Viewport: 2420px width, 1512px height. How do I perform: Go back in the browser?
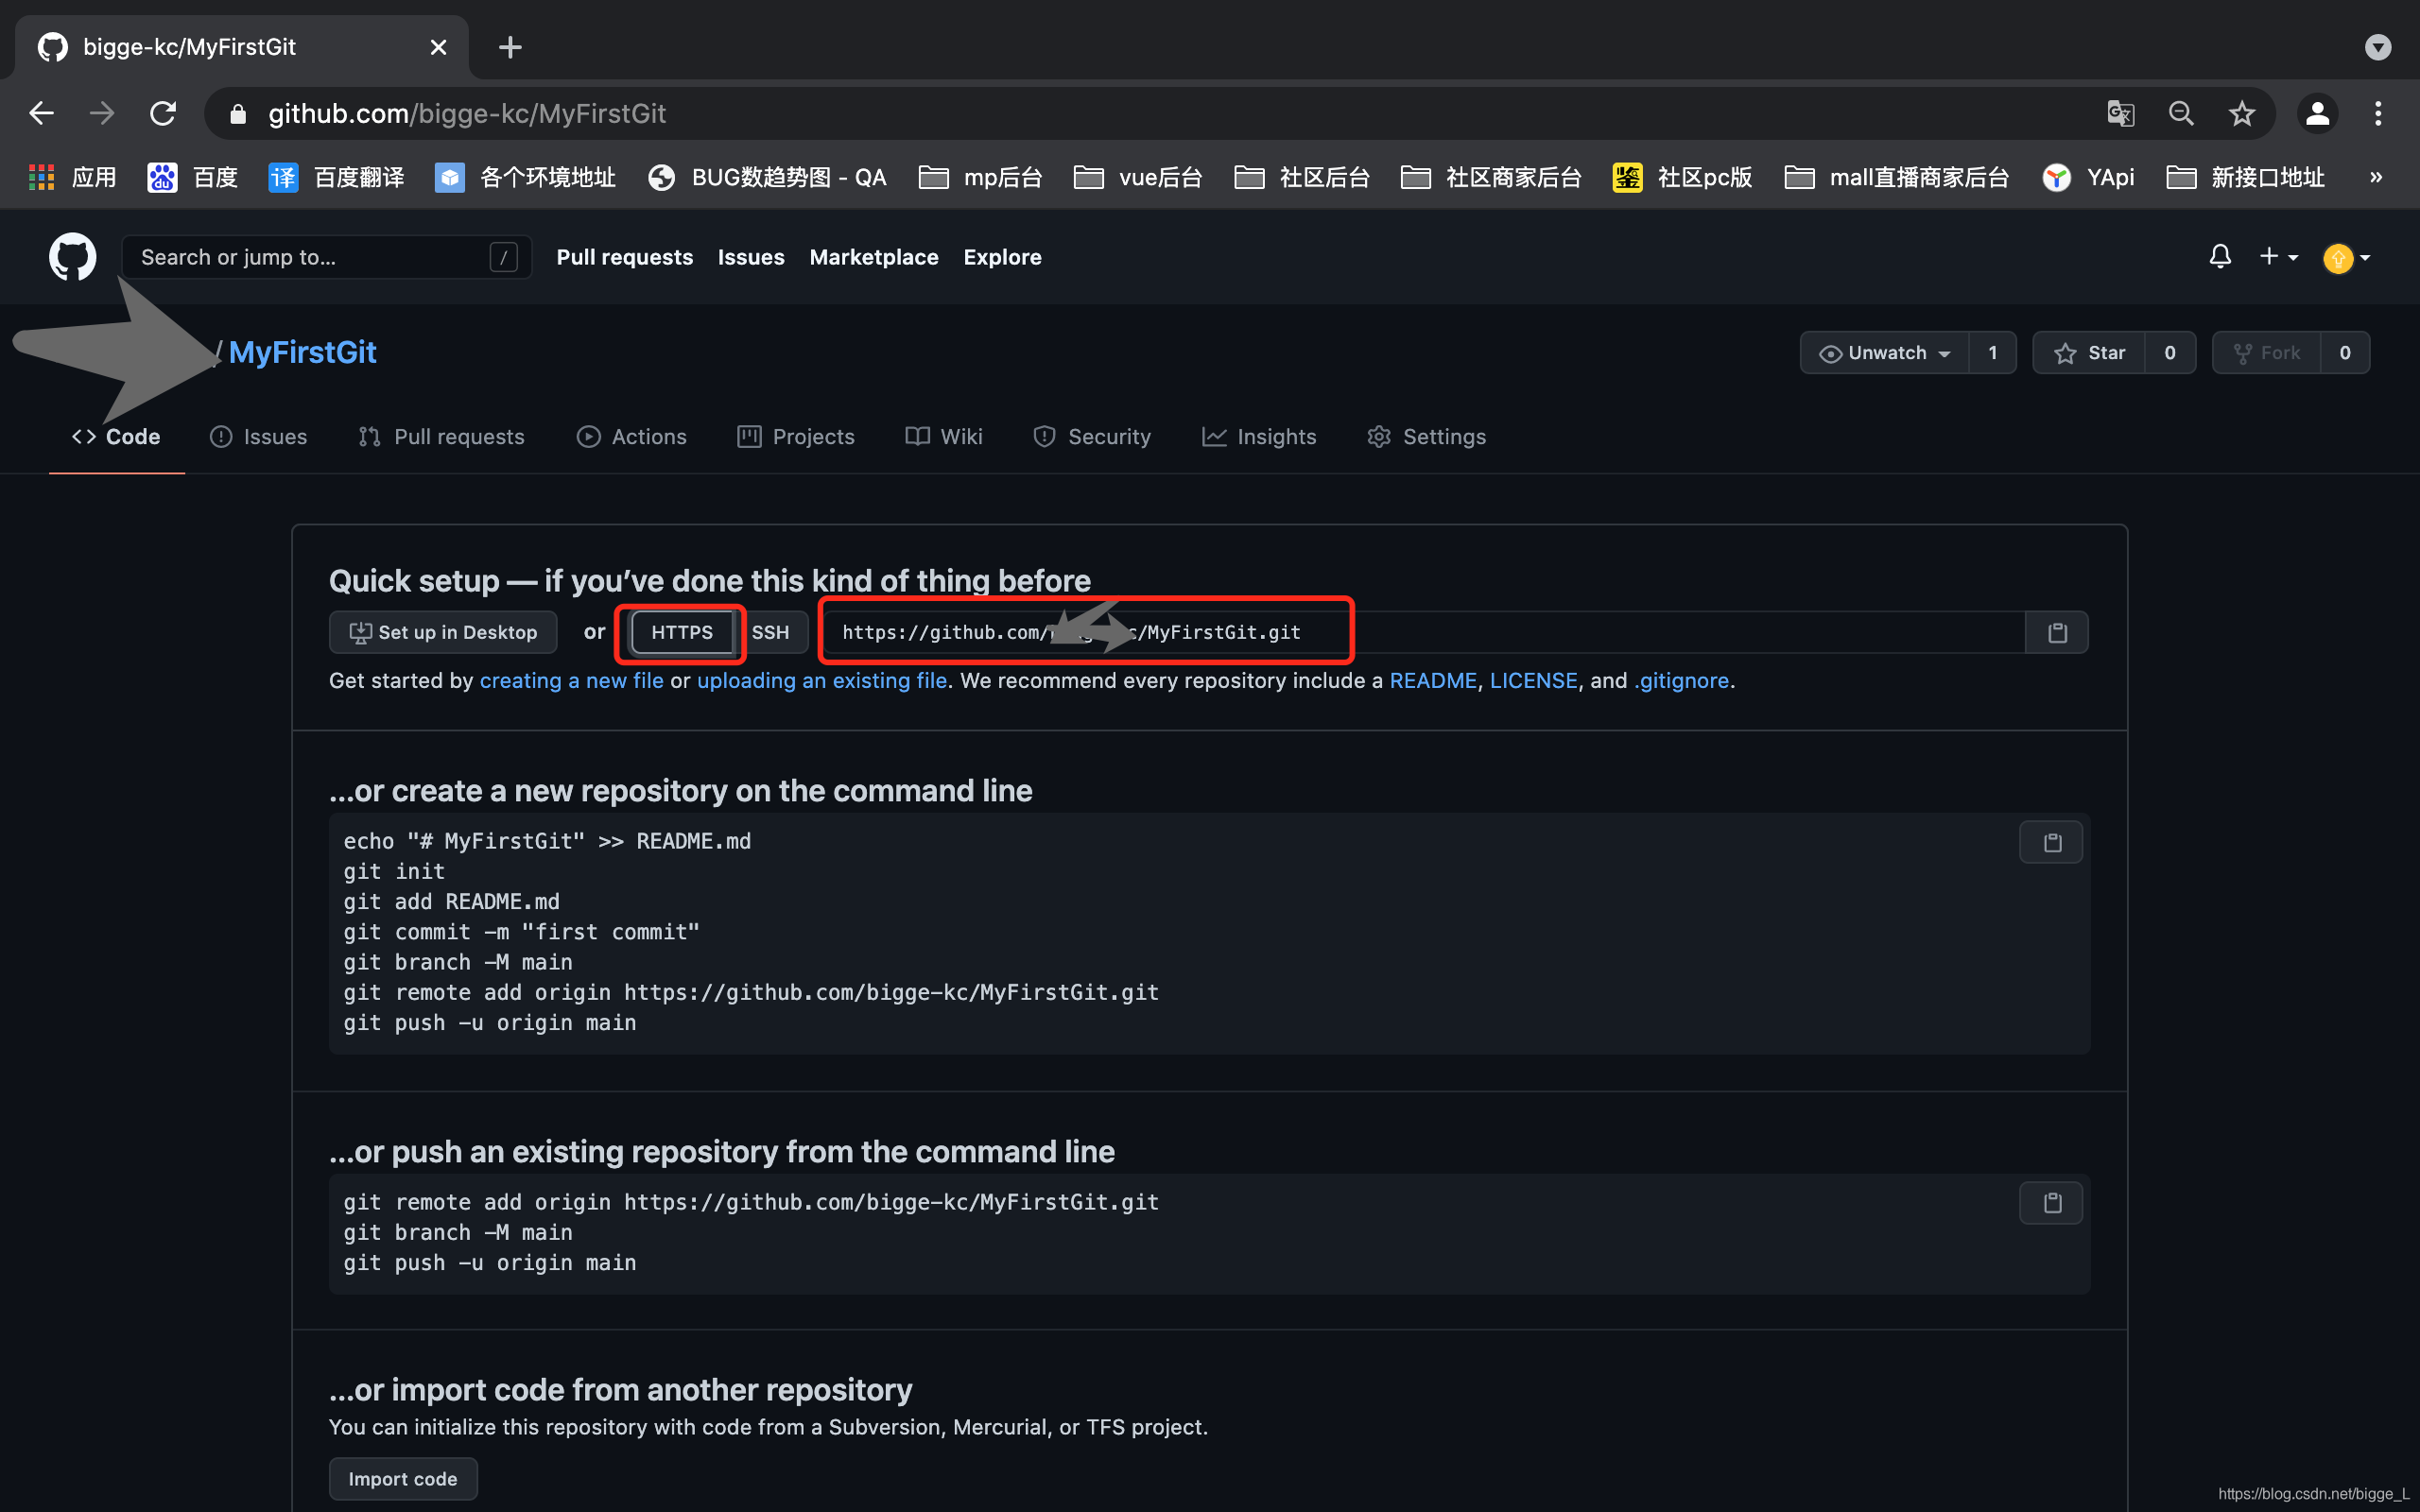point(41,113)
